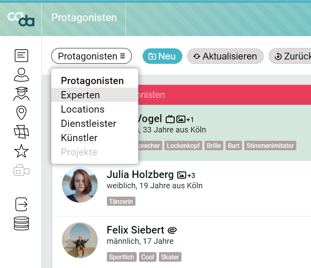
Task: Open the star favorites sidebar icon
Action: coord(21,151)
